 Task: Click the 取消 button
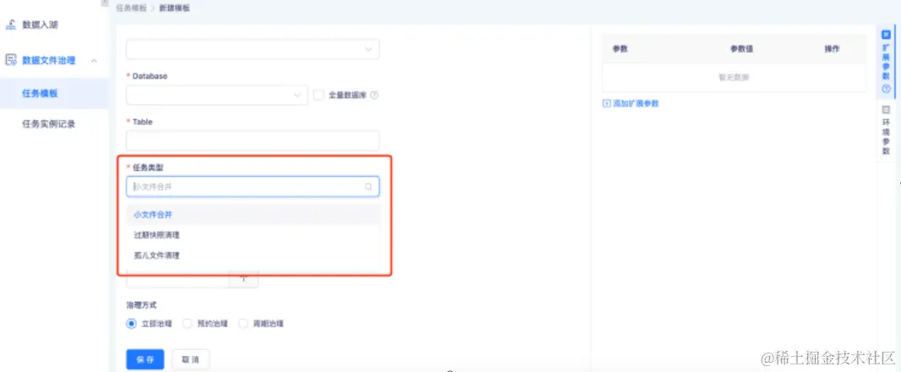(x=191, y=359)
